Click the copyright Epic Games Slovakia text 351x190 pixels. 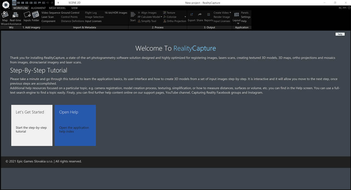[43, 161]
